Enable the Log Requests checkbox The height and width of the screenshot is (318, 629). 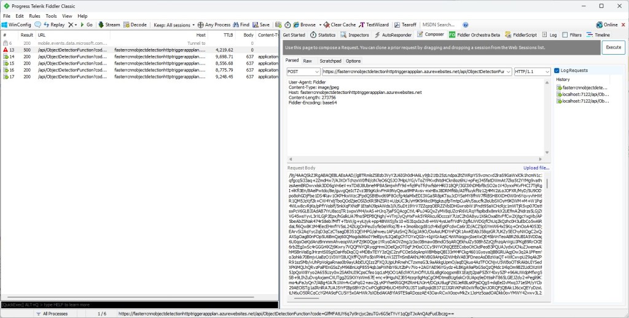coord(557,71)
